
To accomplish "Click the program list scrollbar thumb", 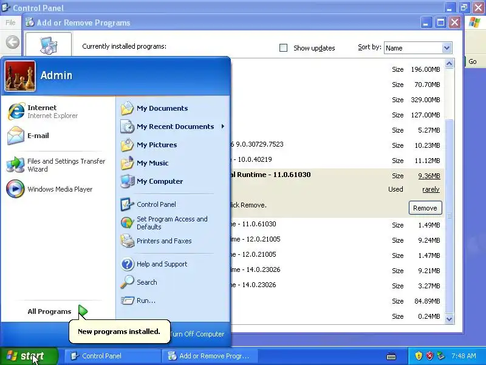I will pyautogui.click(x=449, y=216).
